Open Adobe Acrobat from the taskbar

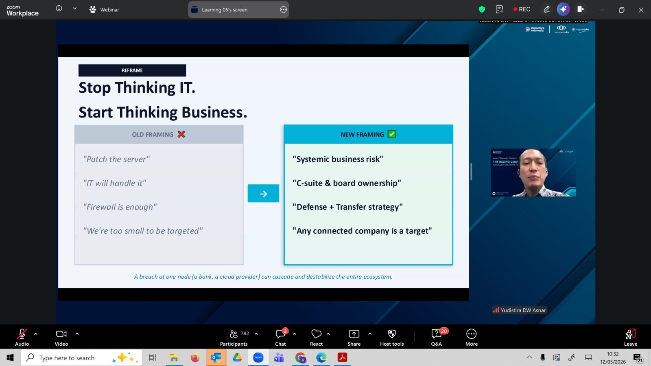(342, 358)
